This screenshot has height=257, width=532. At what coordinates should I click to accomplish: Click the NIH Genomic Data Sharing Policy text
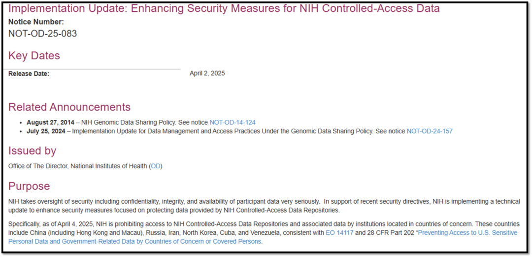(129, 122)
